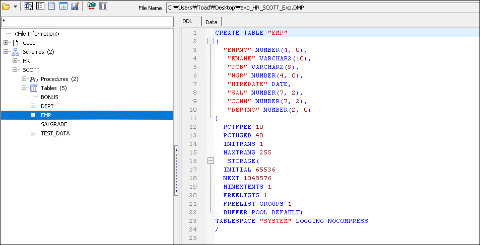Viewport: 480px width, 245px height.
Task: Expand the Procedures (2) node
Action: [x=24, y=79]
